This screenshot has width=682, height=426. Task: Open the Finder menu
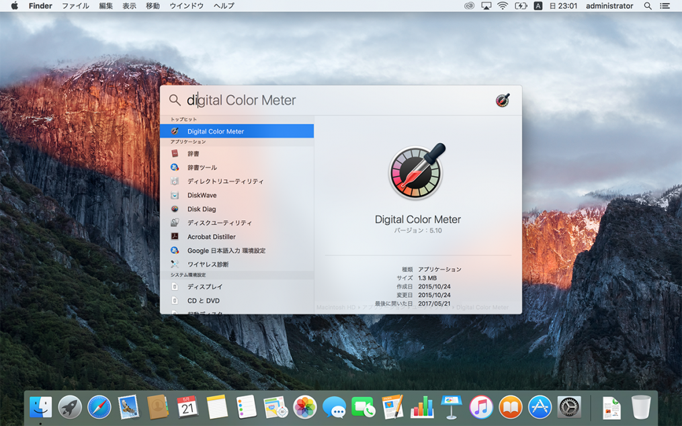tap(40, 5)
